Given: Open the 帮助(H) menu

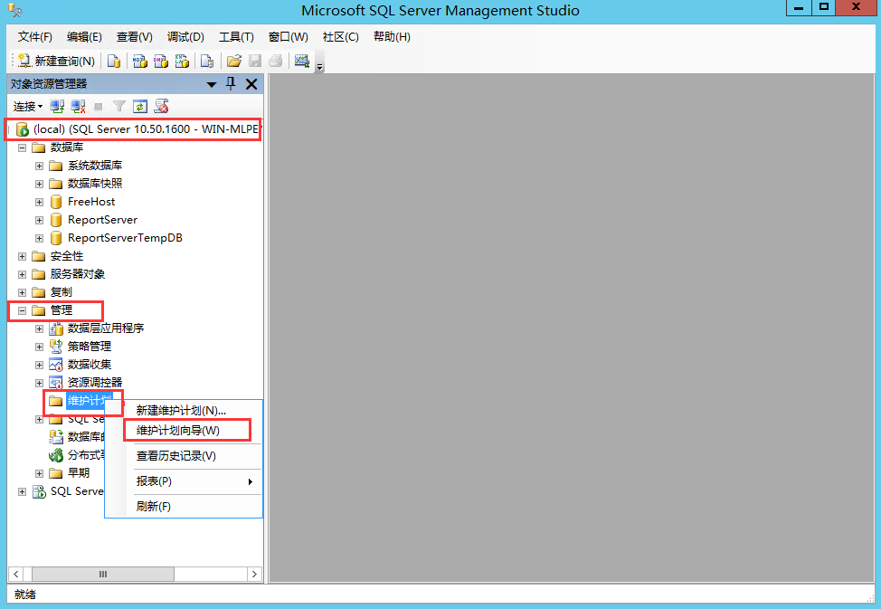Looking at the screenshot, I should [392, 37].
